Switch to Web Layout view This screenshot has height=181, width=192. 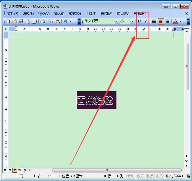point(10,170)
